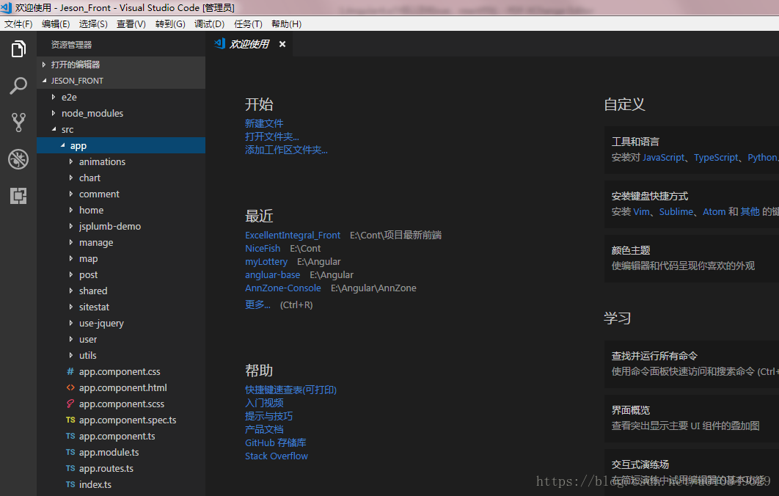The image size is (779, 496).
Task: Open the 快捷键速查表(可打印) link
Action: (x=290, y=390)
